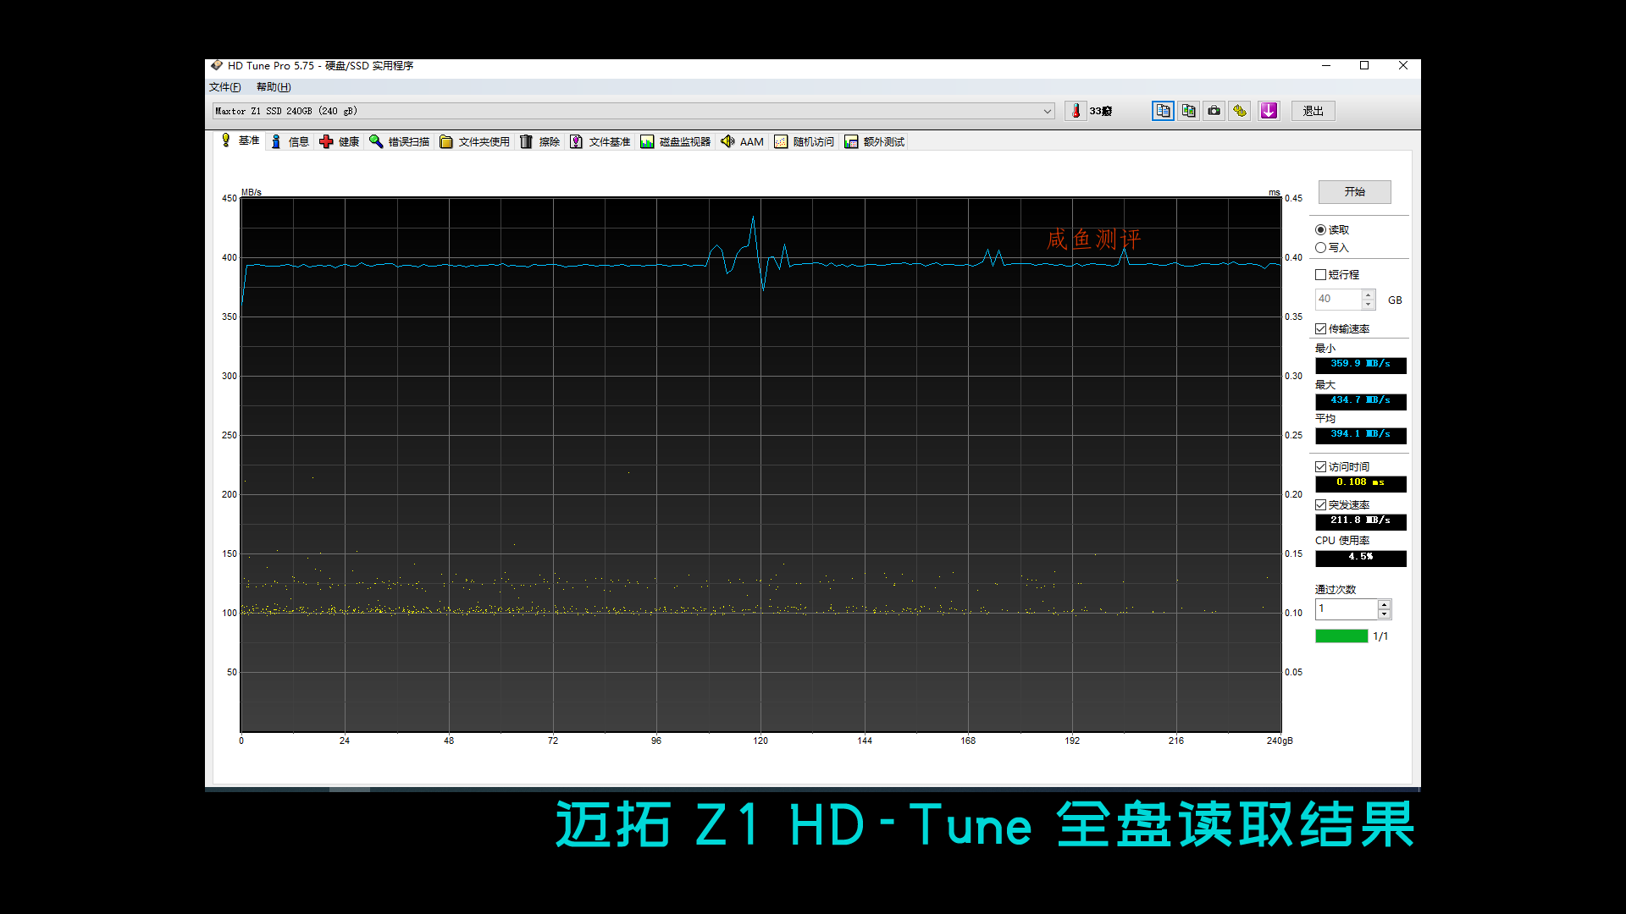Click the minimum 359.9 MB/s value
1626x914 pixels.
1361,365
